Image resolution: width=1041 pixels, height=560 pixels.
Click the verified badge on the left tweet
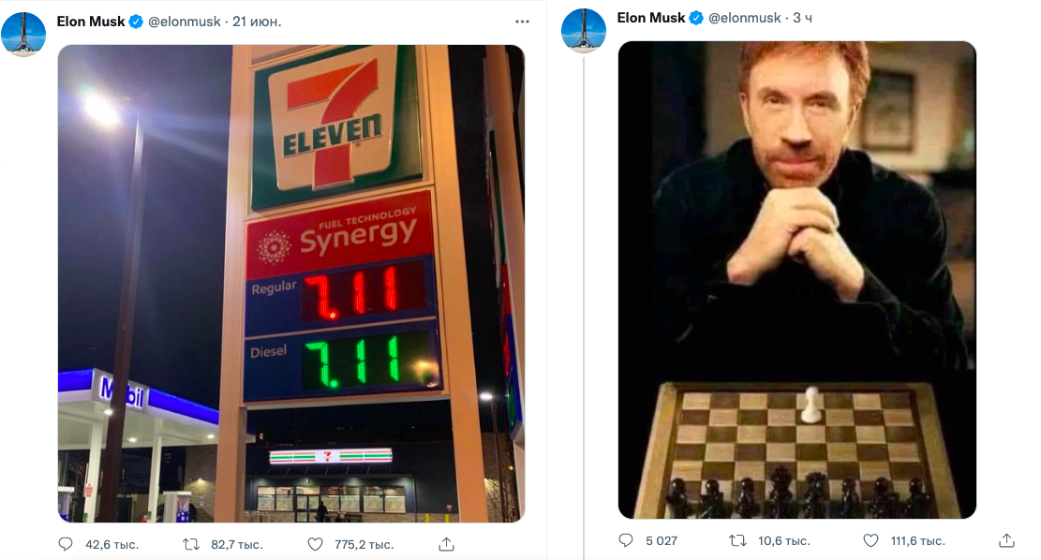click(136, 22)
